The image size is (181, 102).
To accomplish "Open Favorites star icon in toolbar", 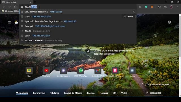I will coord(160,7).
